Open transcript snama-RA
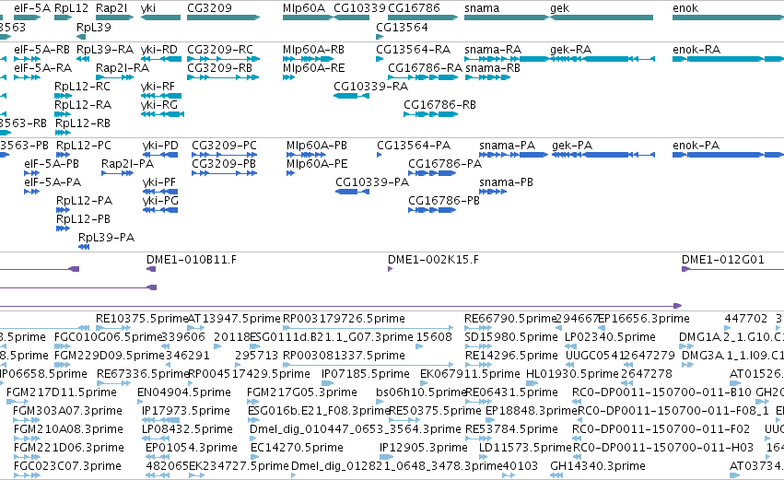This screenshot has width=784, height=480. (493, 50)
